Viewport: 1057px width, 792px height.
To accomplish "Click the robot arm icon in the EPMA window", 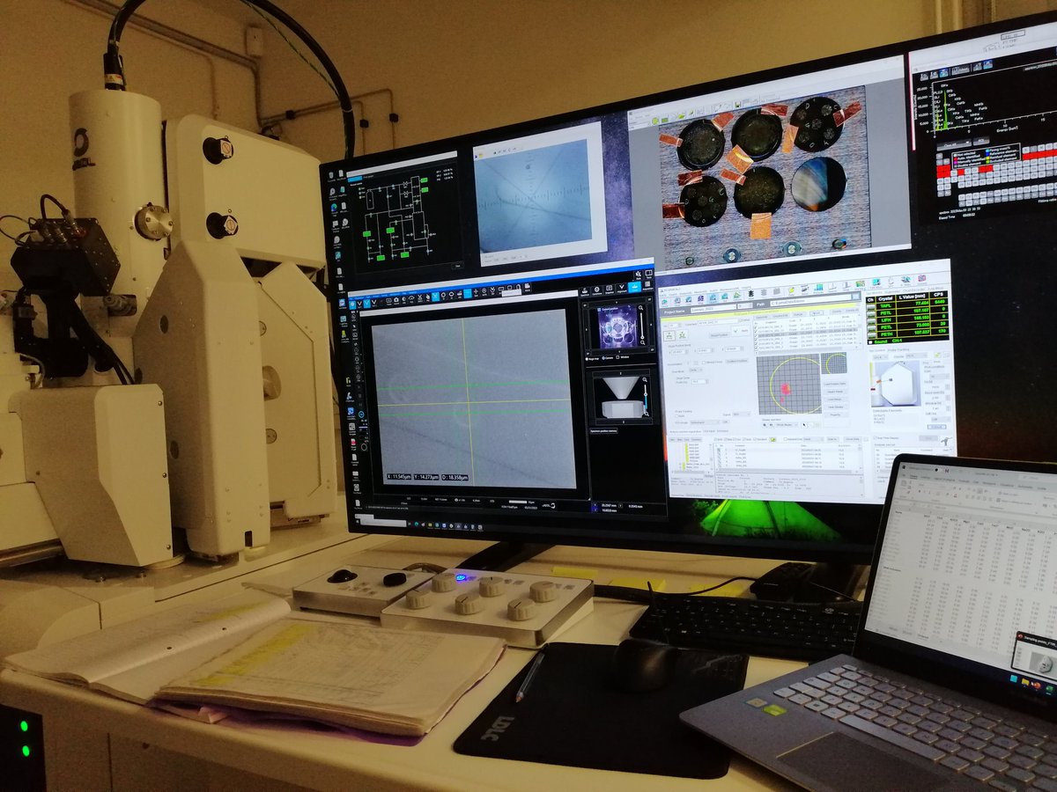I will coord(945,441).
